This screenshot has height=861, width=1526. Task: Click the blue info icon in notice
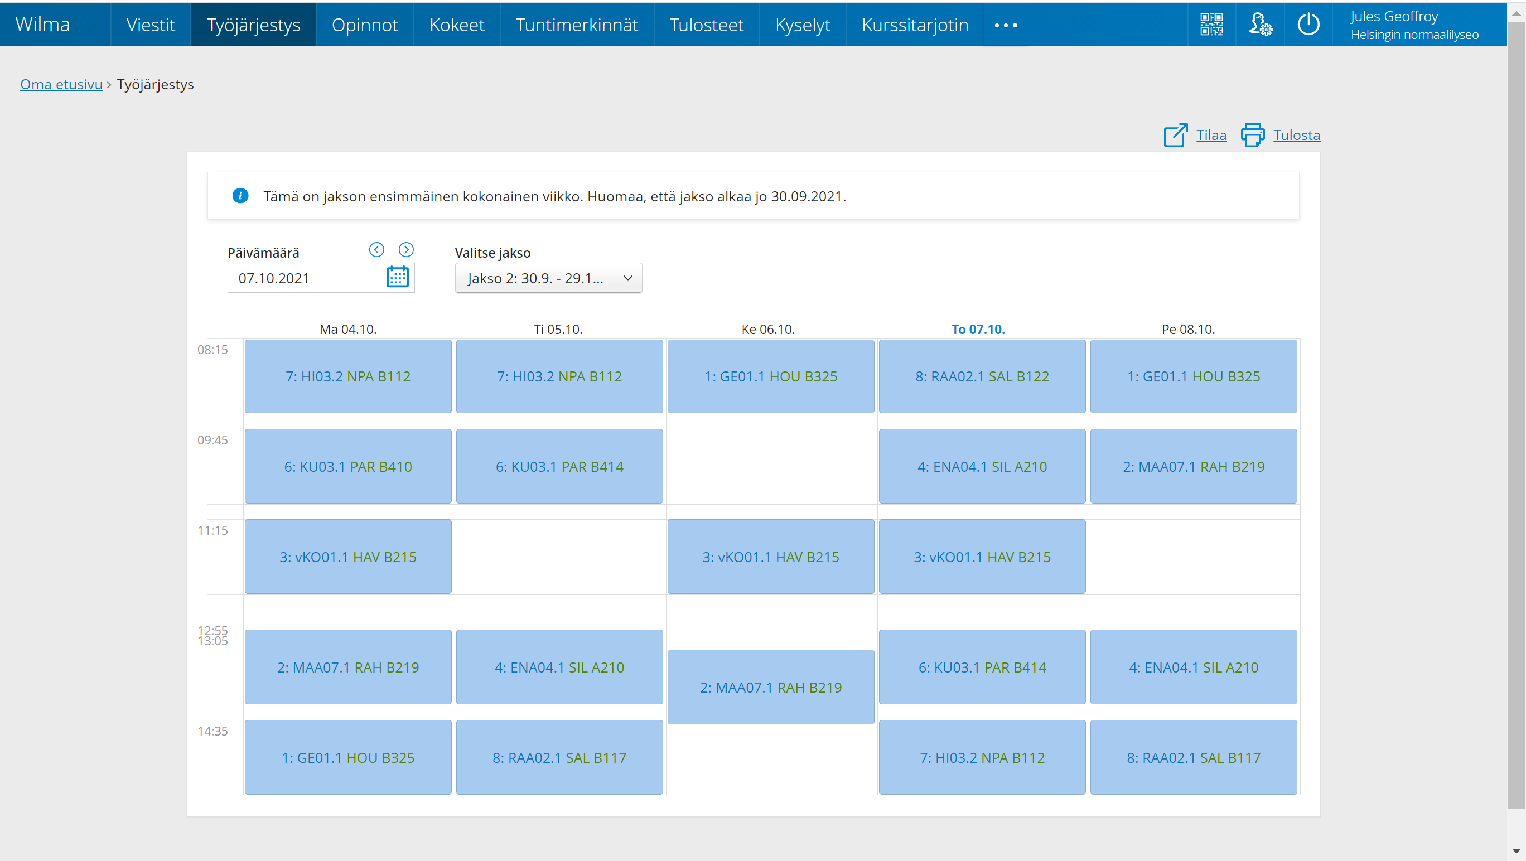tap(240, 195)
